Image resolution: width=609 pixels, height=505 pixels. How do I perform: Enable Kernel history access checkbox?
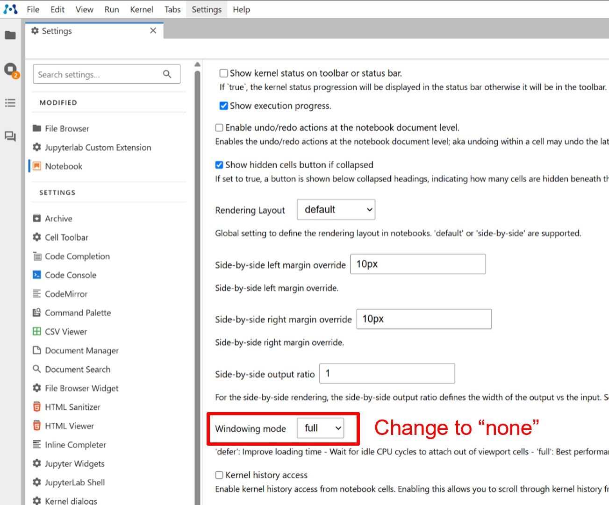click(x=219, y=475)
